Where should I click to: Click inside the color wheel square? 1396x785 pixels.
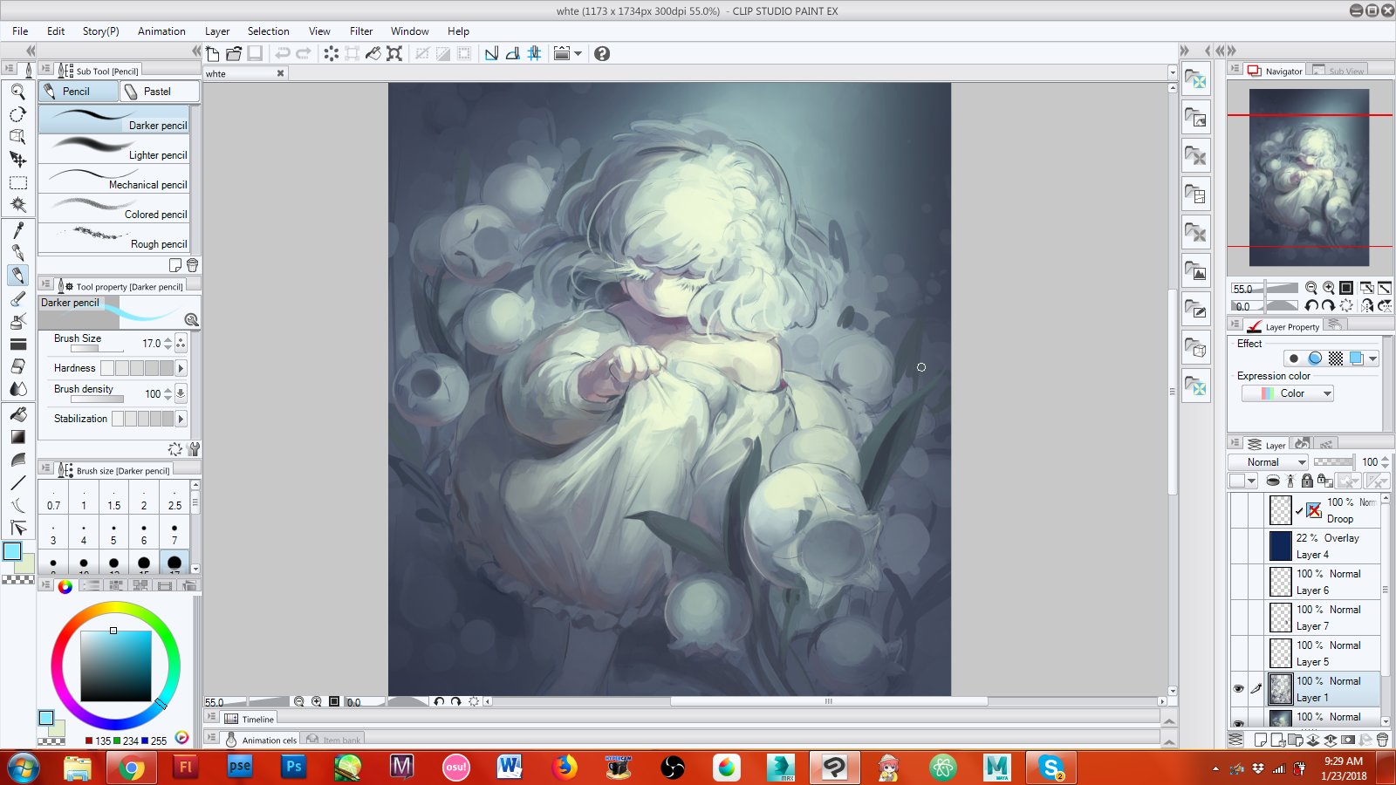click(116, 666)
